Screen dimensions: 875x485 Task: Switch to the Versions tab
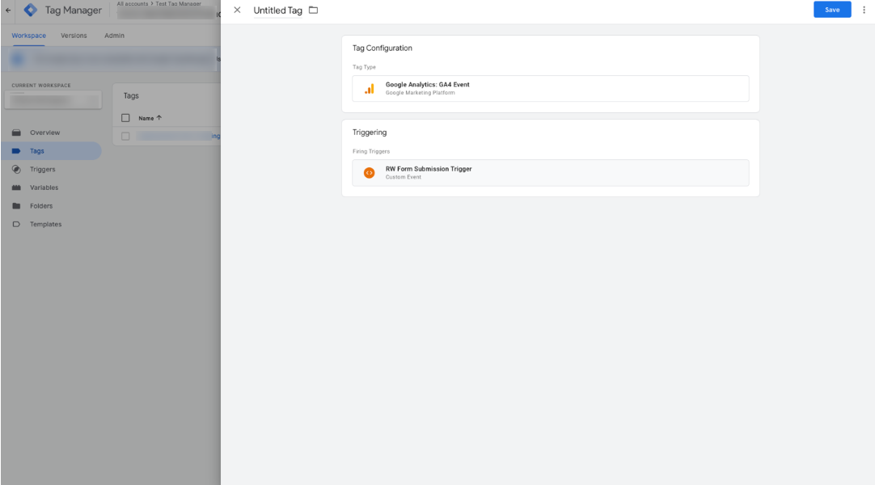pyautogui.click(x=74, y=36)
